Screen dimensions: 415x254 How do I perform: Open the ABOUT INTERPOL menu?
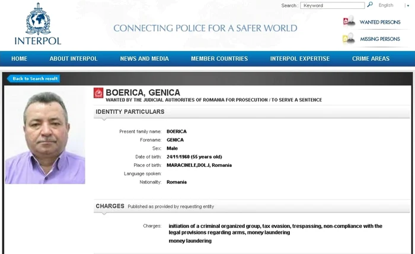click(x=74, y=59)
